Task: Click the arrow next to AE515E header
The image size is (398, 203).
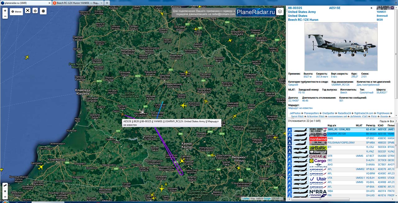Action: tap(372, 8)
